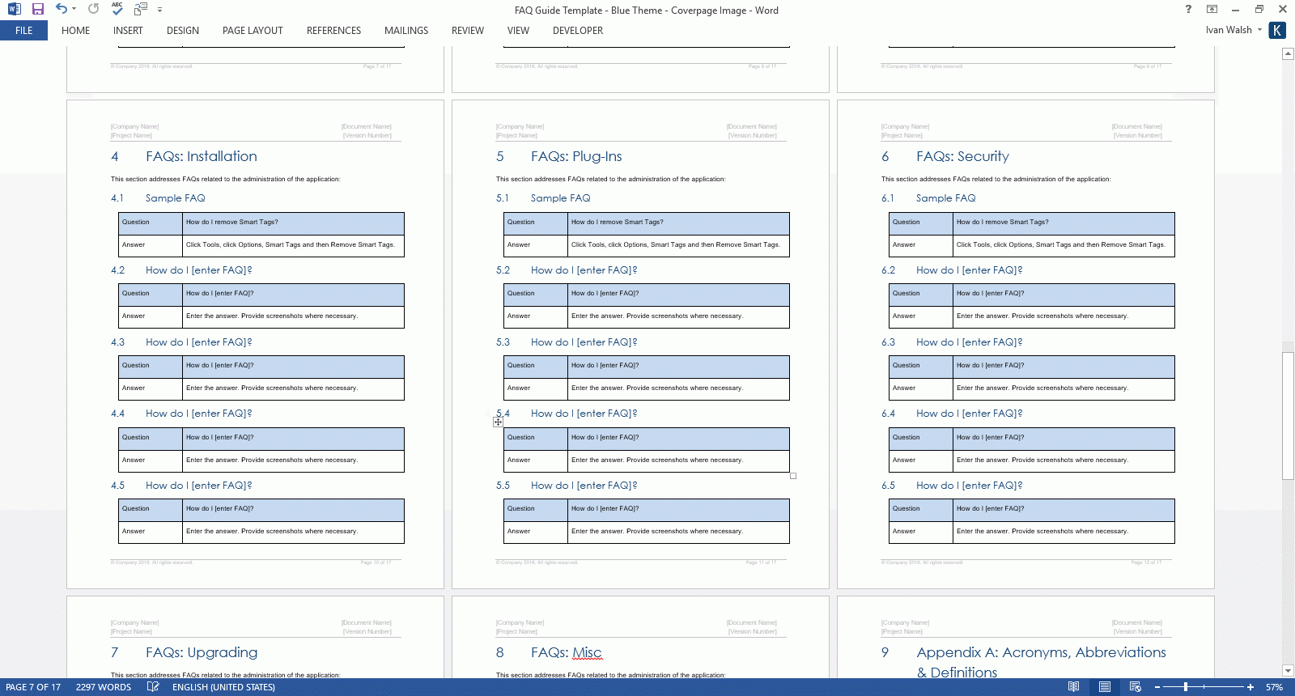
Task: Open Ivan Walsh account dropdown
Action: (1233, 30)
